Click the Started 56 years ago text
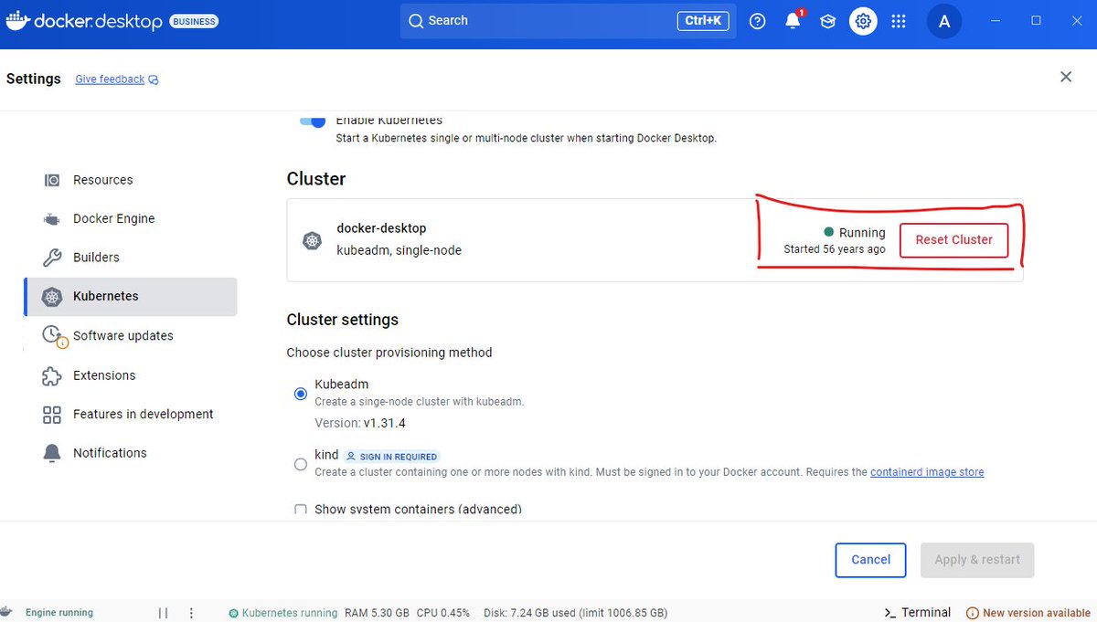 pos(835,249)
